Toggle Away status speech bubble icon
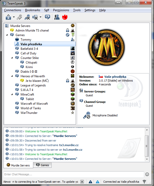The image size is (154, 186). point(48,17)
